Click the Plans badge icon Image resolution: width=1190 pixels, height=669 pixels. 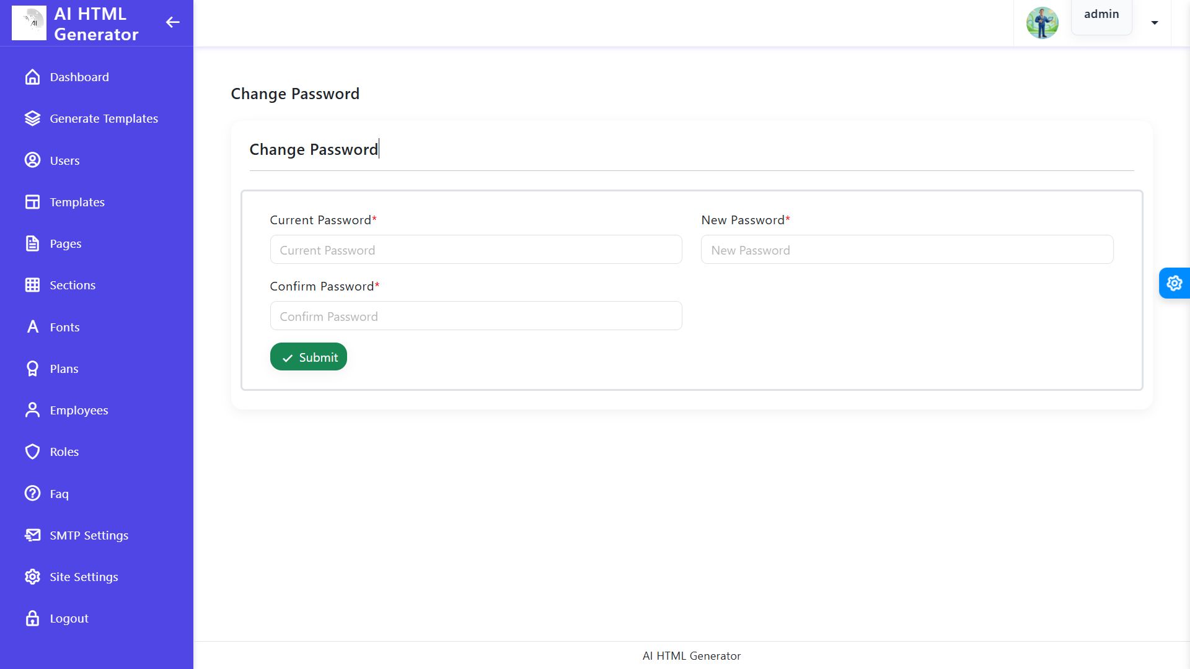[32, 369]
